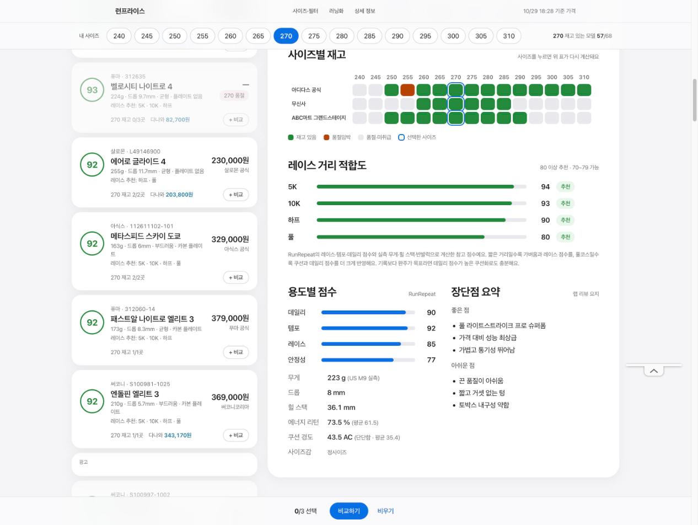698x525 pixels.
Task: Click the 추천 badge in 10K row
Action: click(565, 203)
